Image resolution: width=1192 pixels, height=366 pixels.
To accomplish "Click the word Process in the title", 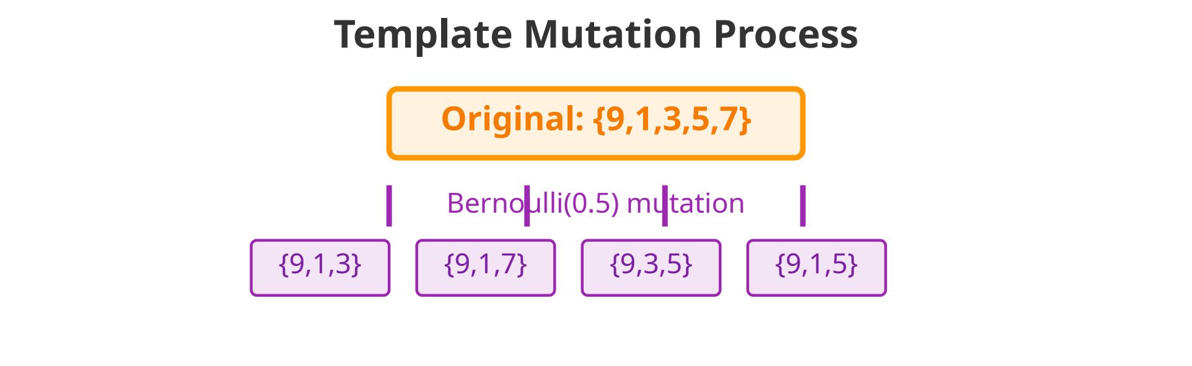I will [786, 34].
